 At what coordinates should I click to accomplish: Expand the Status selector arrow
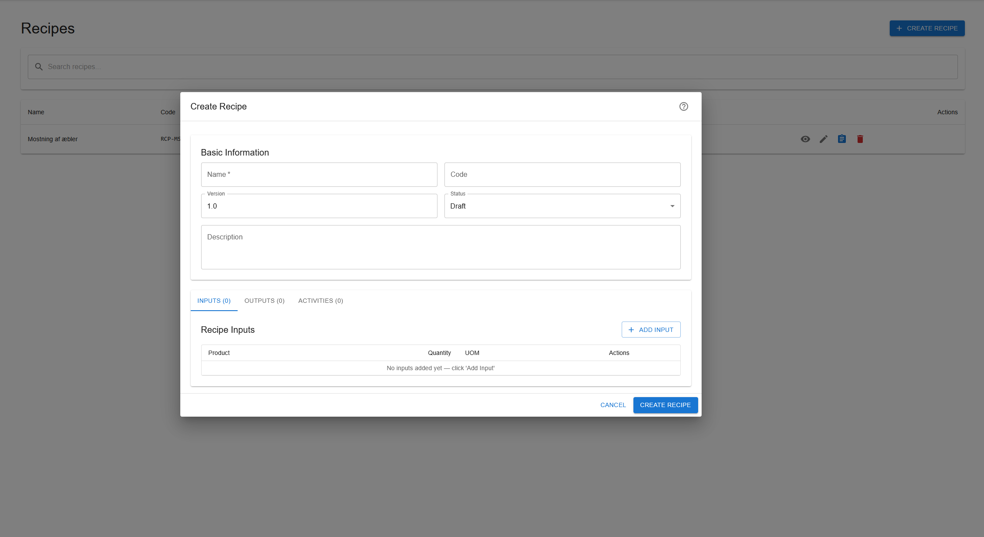(672, 206)
